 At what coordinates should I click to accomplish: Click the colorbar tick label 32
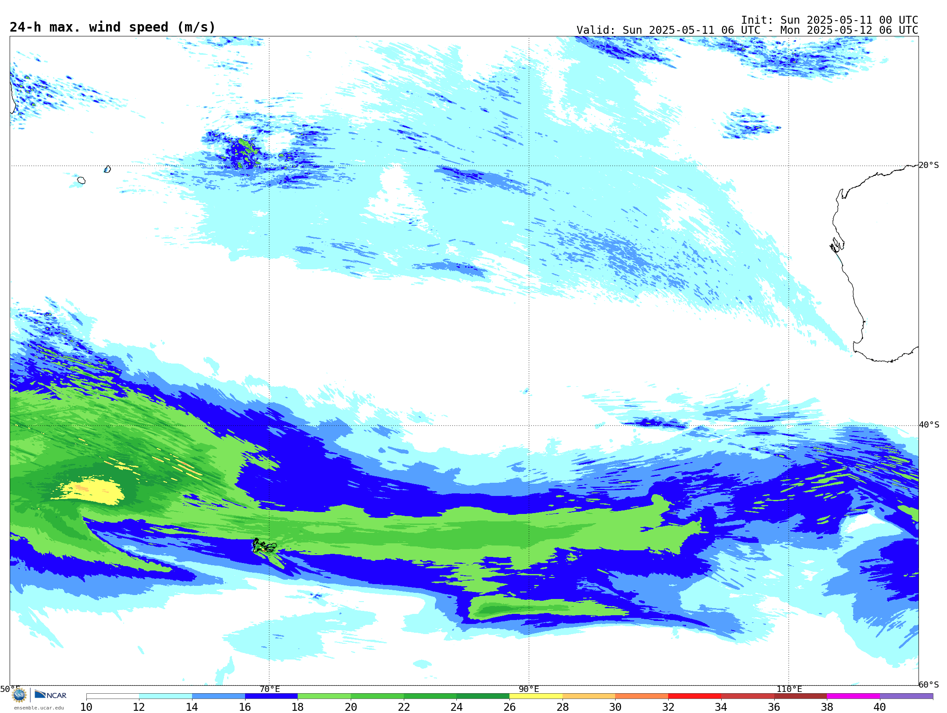point(668,707)
